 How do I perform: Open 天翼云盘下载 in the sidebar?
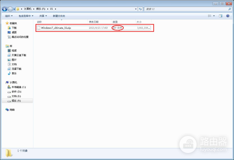tap(17, 55)
